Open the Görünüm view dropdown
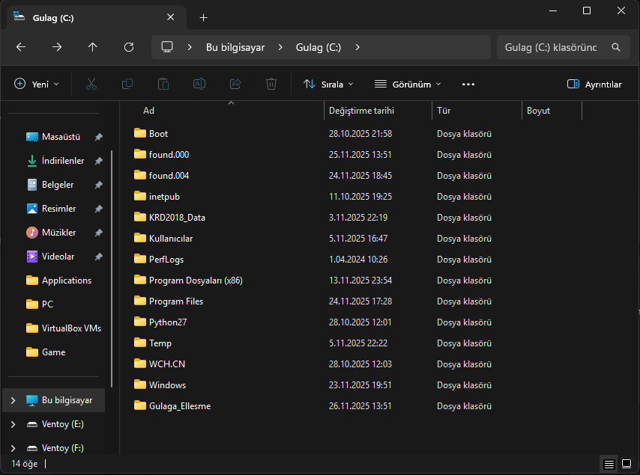The image size is (640, 475). [408, 85]
